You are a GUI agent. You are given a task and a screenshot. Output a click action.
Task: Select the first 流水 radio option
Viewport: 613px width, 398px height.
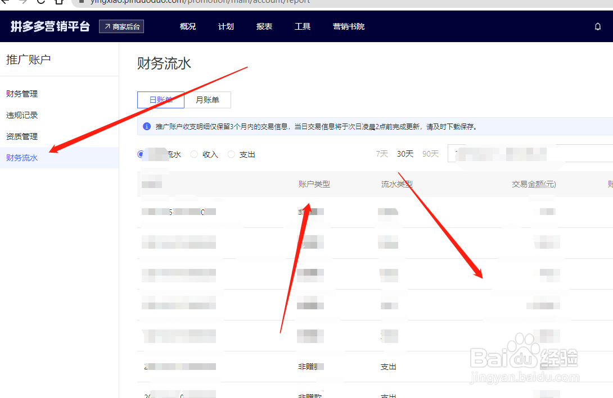click(141, 154)
